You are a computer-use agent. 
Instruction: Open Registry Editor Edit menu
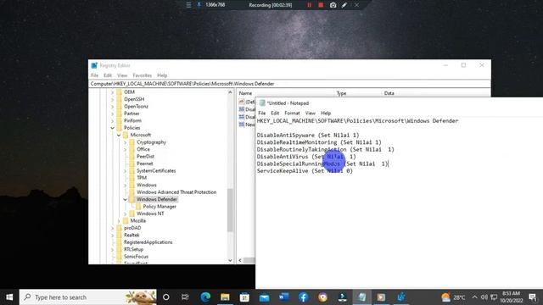pyautogui.click(x=108, y=75)
